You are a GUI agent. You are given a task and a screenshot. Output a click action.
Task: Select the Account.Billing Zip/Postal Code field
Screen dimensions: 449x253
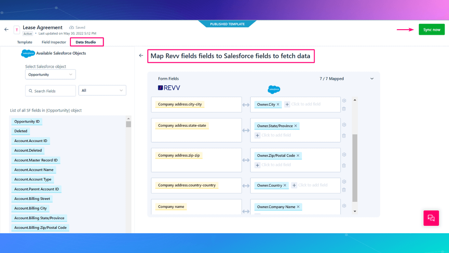[x=41, y=228]
